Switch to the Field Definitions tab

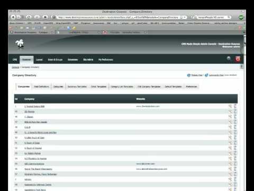click(41, 86)
